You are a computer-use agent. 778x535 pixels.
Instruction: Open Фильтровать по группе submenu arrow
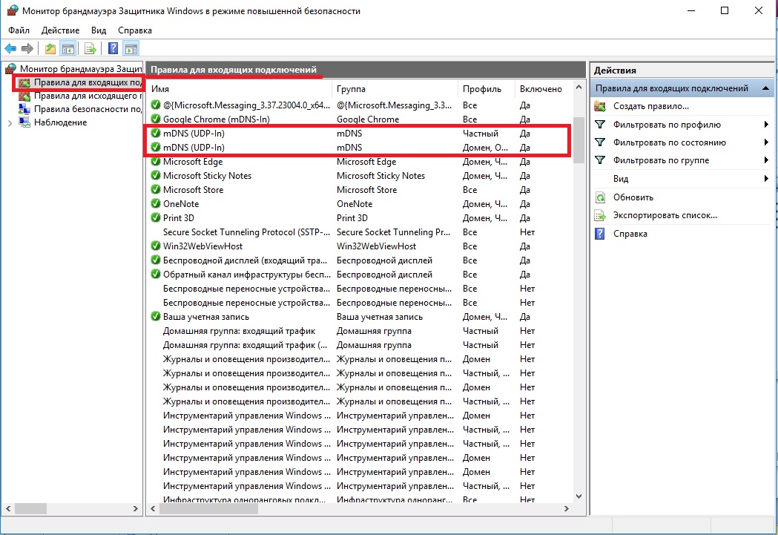click(766, 160)
